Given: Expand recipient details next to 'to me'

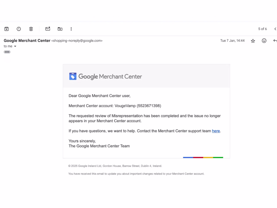Looking at the screenshot, I should coord(15,46).
